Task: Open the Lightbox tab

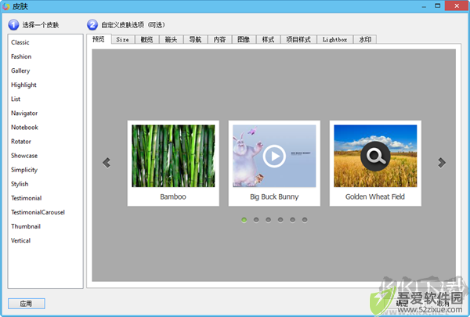Action: [334, 39]
